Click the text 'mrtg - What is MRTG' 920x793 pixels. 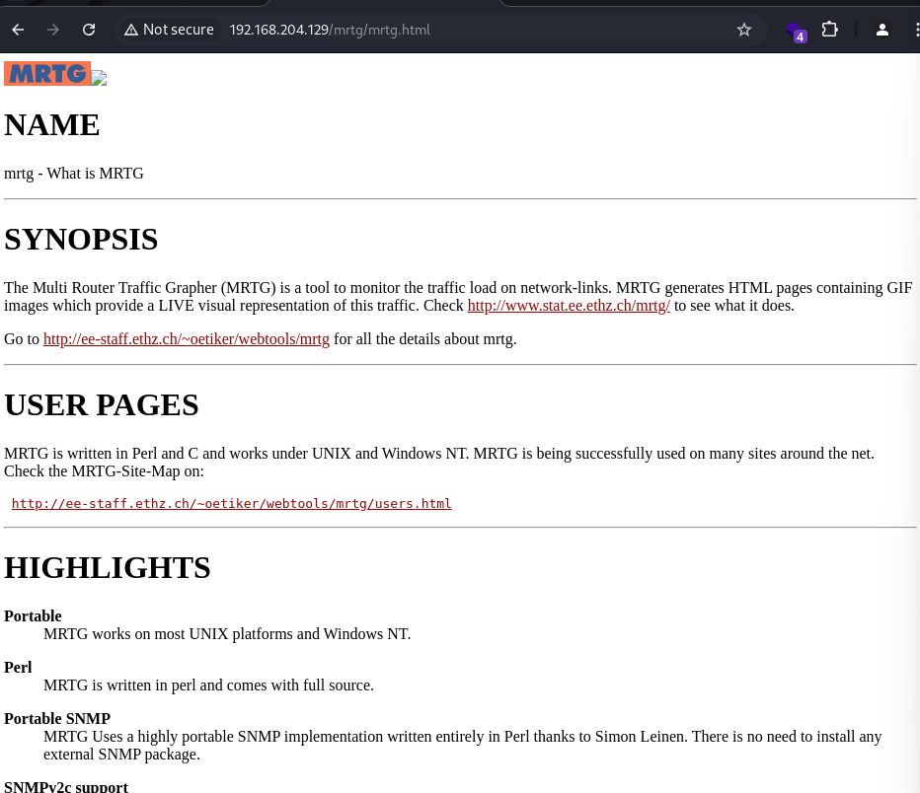click(x=74, y=174)
